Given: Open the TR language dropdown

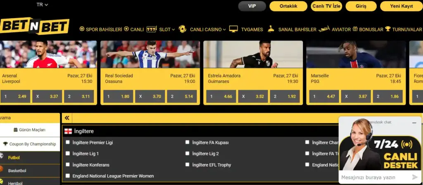Looking at the screenshot, I should (x=43, y=5).
